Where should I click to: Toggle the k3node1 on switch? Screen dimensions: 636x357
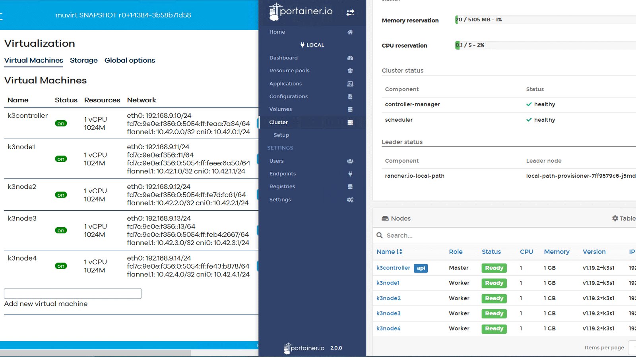pyautogui.click(x=61, y=159)
